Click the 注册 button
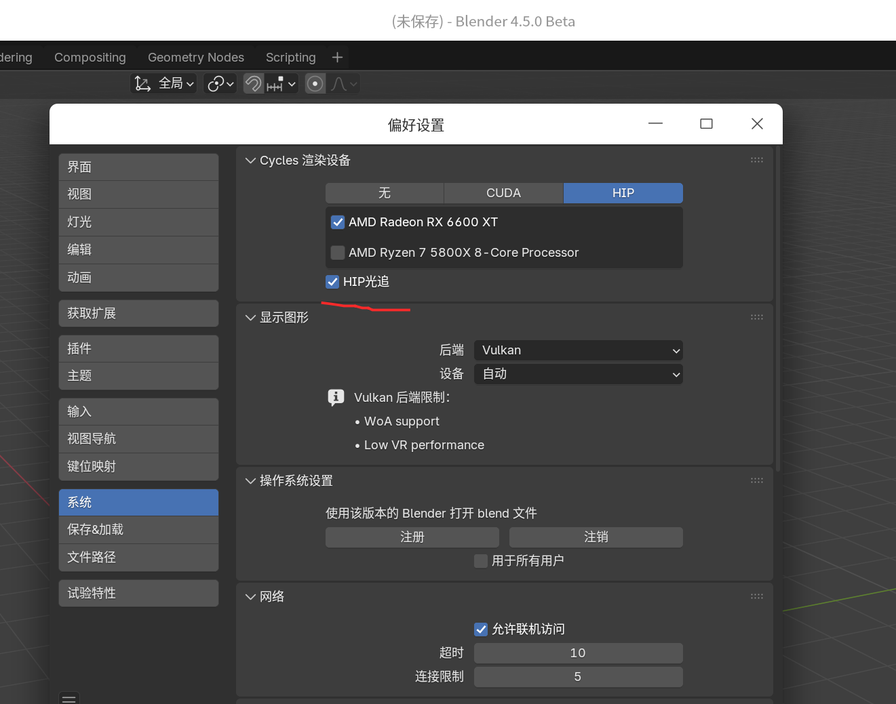The image size is (896, 704). pyautogui.click(x=412, y=537)
